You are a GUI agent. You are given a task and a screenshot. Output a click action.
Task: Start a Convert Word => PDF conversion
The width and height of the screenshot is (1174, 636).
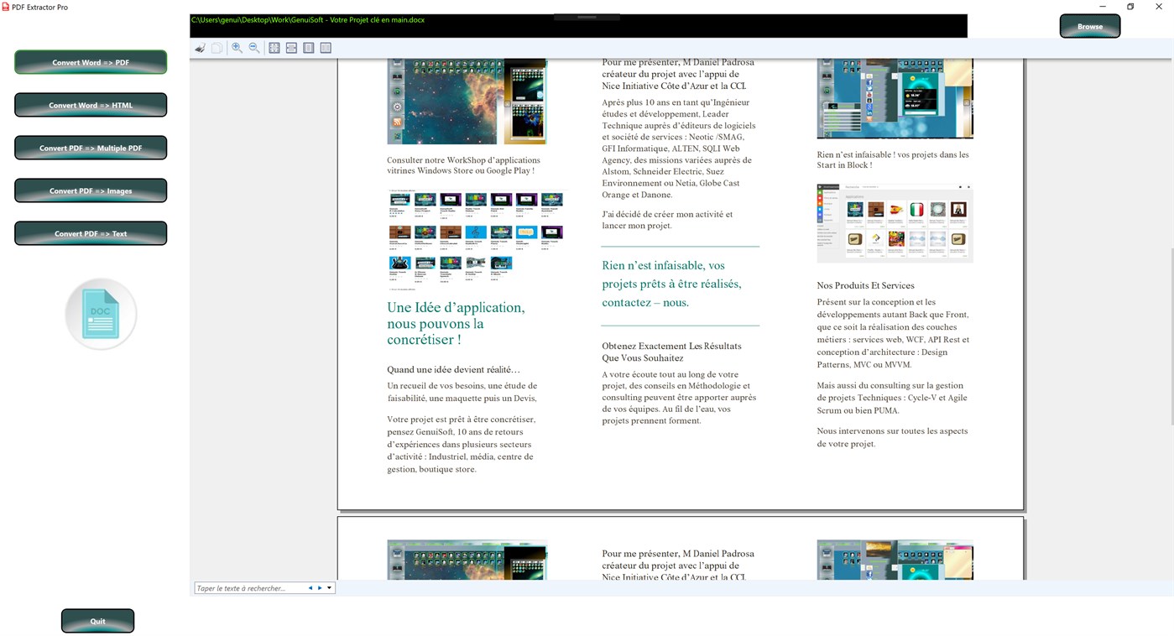90,61
